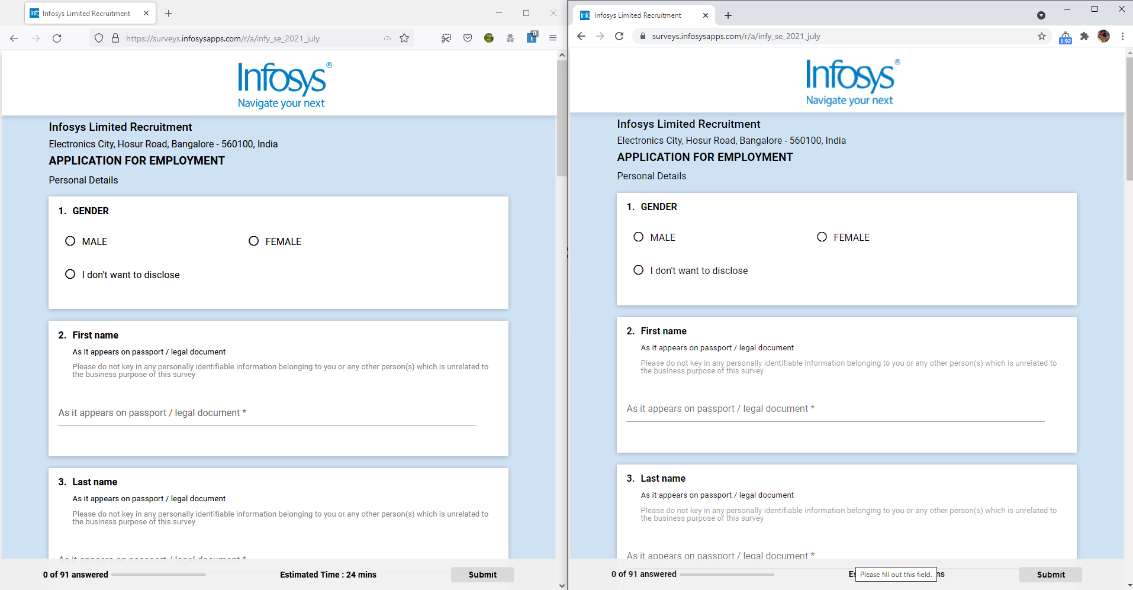1133x590 pixels.
Task: Click the screenshot scissors extension icon in Firefox
Action: (446, 37)
